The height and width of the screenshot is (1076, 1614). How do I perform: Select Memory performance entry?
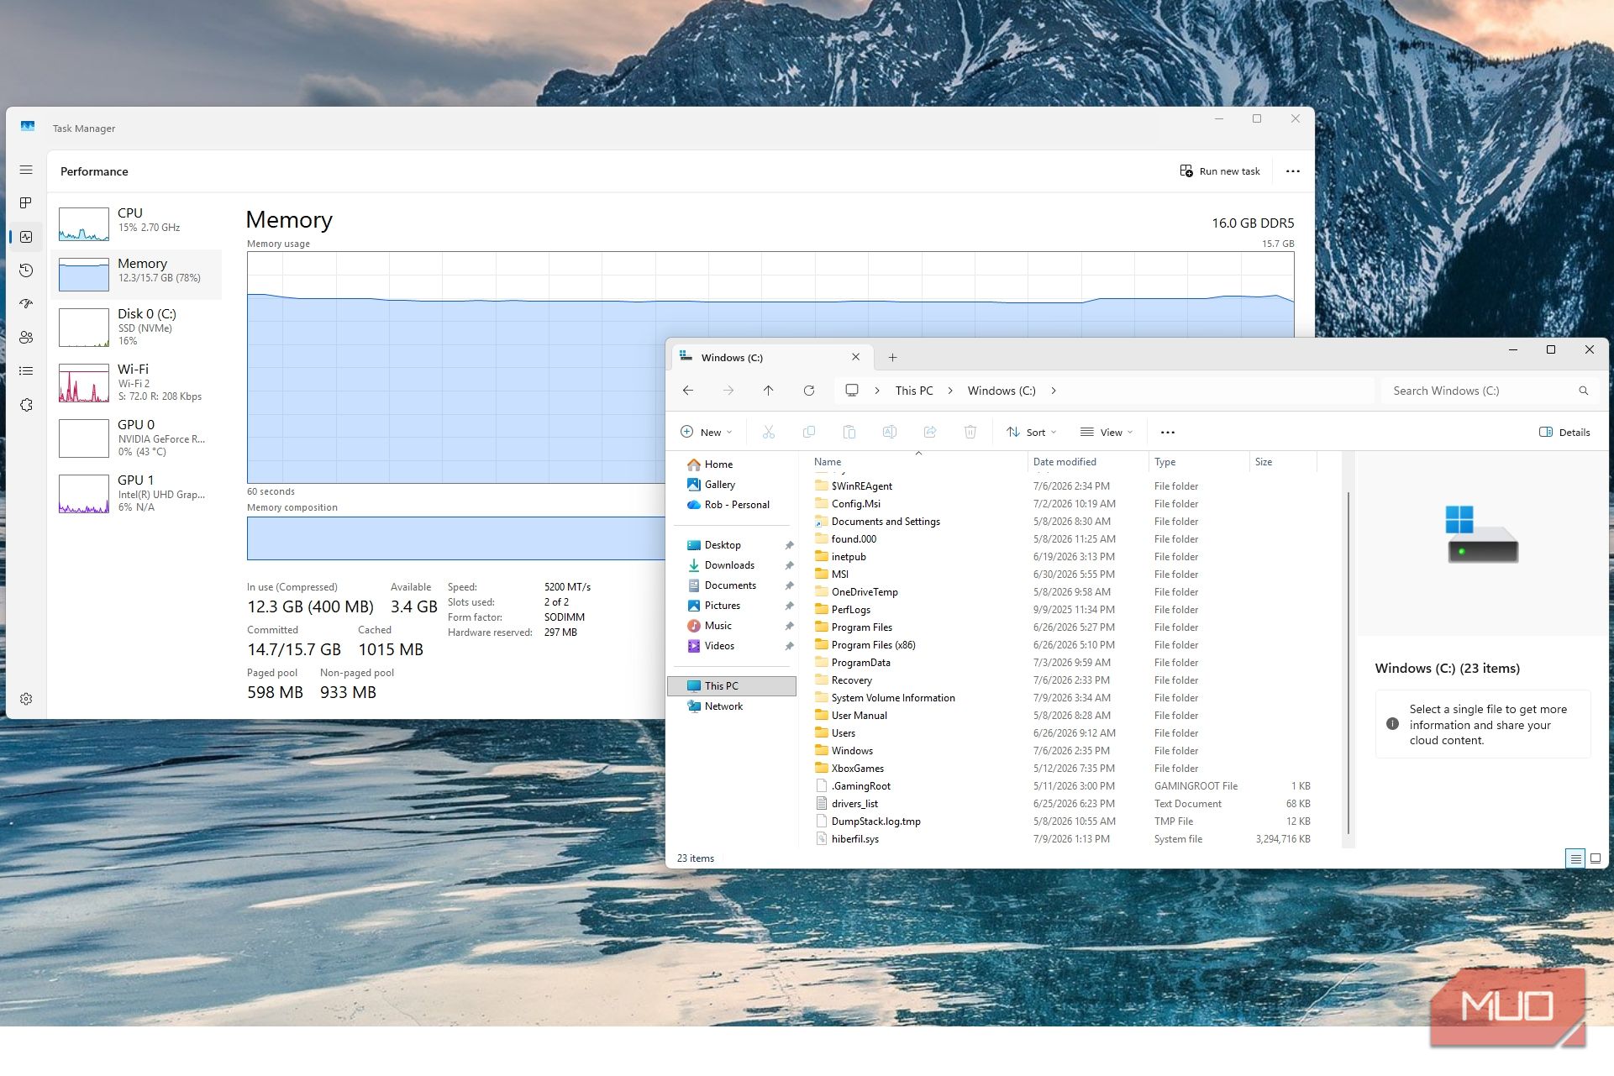136,275
